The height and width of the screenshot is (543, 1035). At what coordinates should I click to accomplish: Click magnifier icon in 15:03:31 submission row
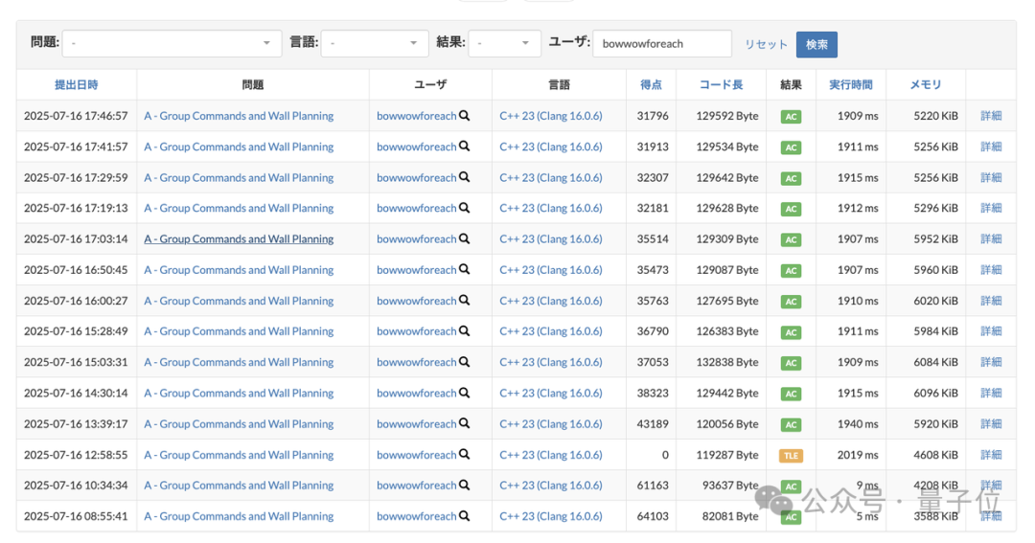(465, 362)
